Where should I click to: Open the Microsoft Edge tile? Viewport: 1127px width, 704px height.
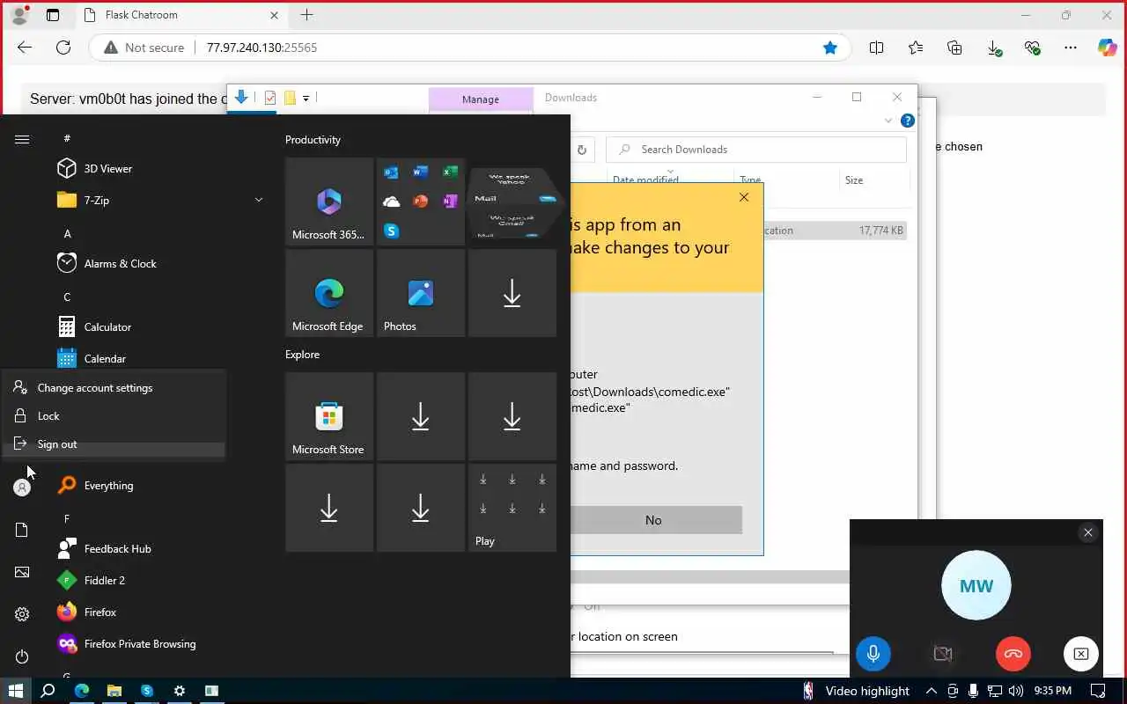[329, 293]
